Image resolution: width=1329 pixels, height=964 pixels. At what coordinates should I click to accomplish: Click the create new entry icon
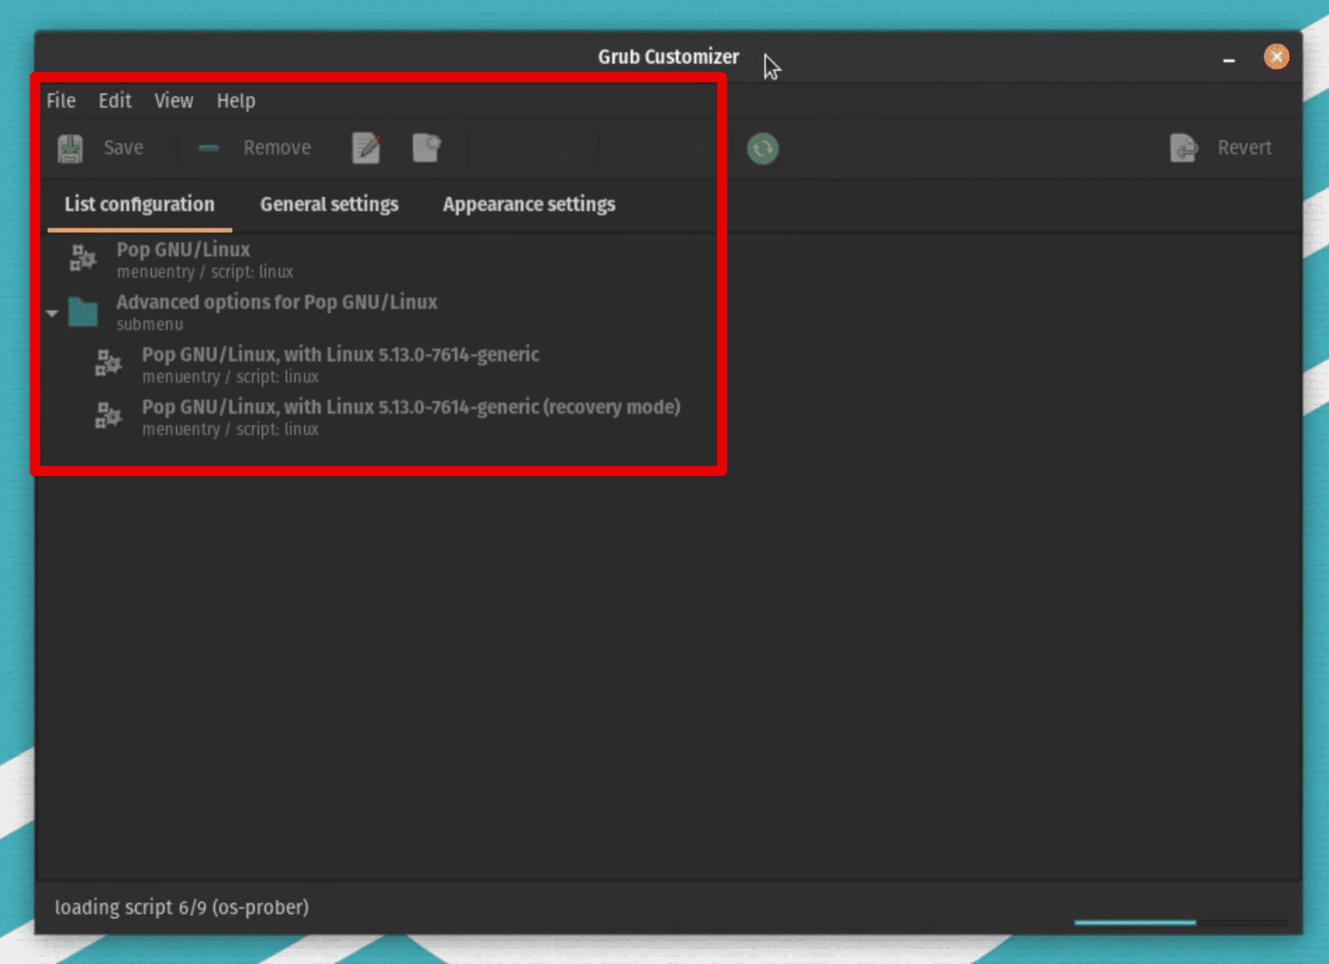[x=427, y=148]
